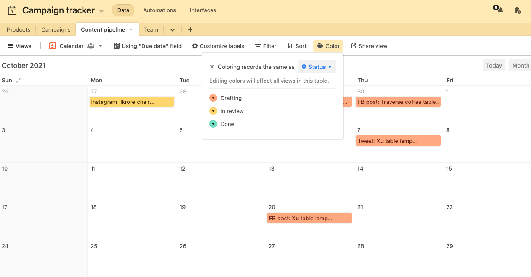The image size is (531, 277).
Task: Expand the list of all tables chevron
Action: 173,30
